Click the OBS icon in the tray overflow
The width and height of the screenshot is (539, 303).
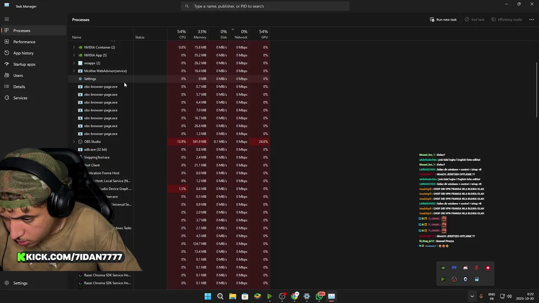click(454, 279)
